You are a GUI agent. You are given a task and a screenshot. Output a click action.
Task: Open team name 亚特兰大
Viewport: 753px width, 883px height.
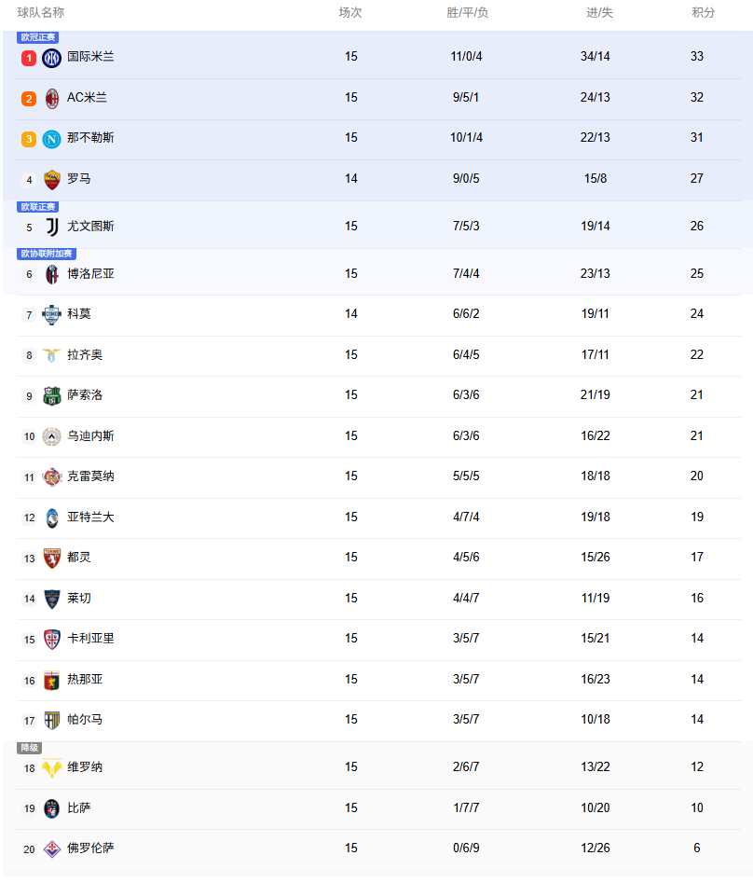tap(90, 517)
